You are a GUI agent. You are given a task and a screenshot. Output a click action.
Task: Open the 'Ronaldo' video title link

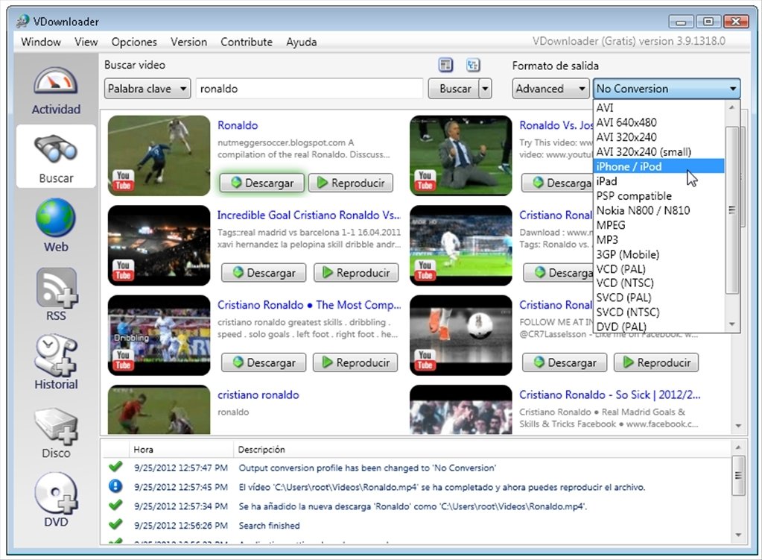238,125
